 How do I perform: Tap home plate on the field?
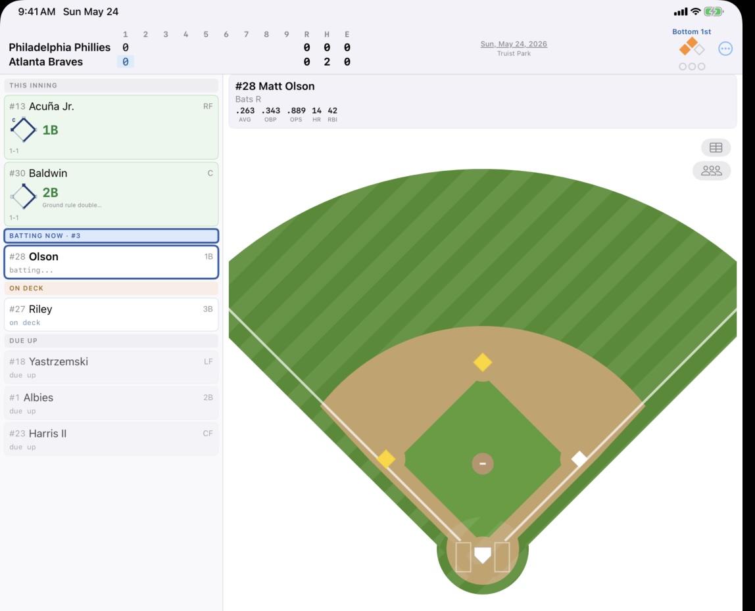[x=483, y=554]
